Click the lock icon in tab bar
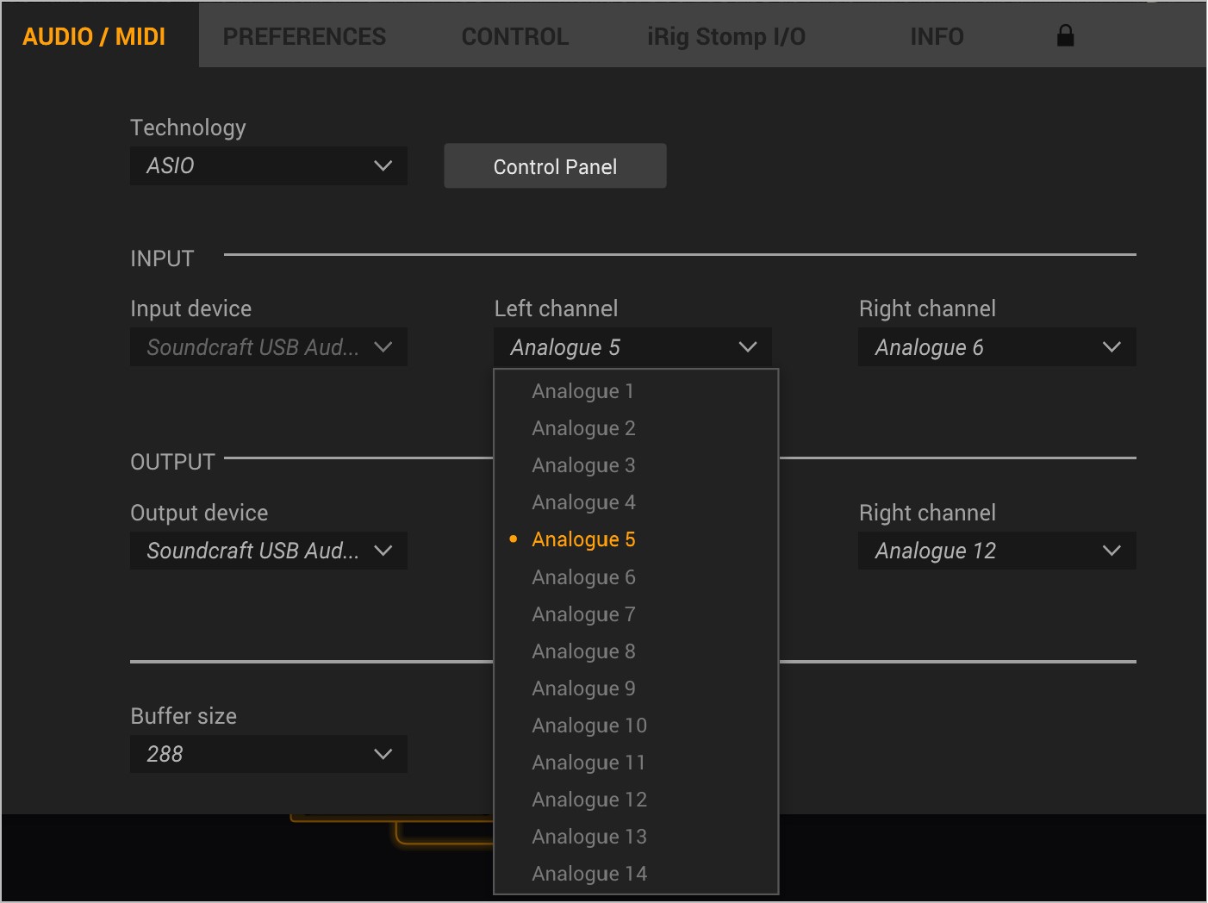This screenshot has width=1208, height=903. click(1065, 36)
